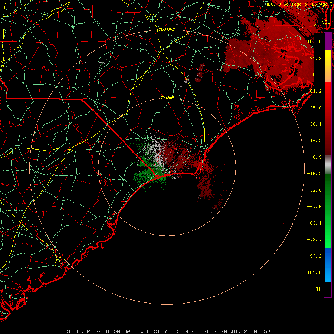This screenshot has width=334, height=334.
Task: Click the 100 NMI range ring label
Action: tap(167, 29)
